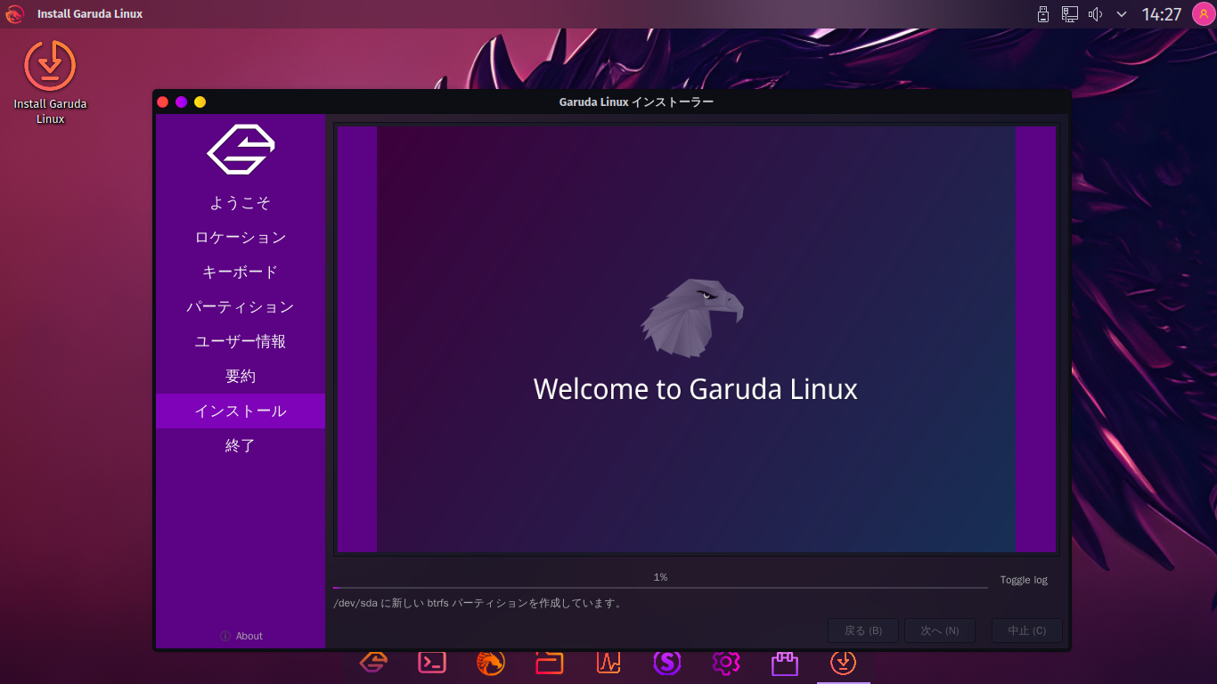Screen dimensions: 1217x684
Task: Click yellow window button on installer
Action: click(x=200, y=102)
